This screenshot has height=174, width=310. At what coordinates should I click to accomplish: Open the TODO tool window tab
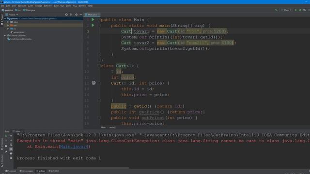coord(54,171)
